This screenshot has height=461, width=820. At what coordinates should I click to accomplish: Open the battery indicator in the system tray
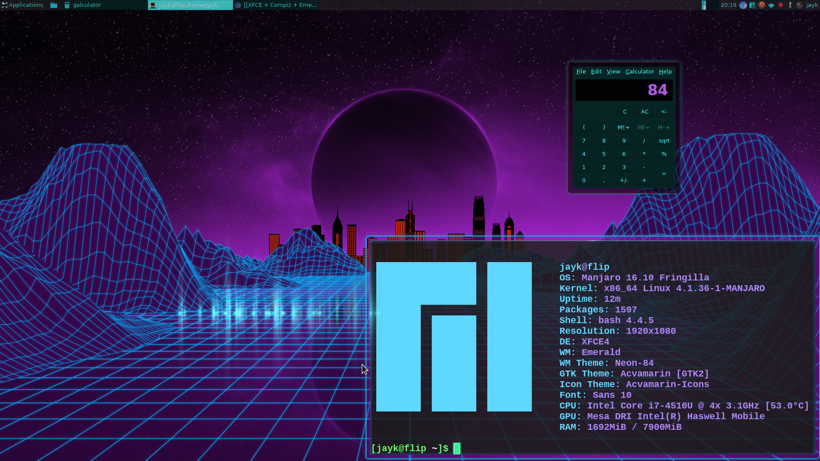[x=790, y=6]
